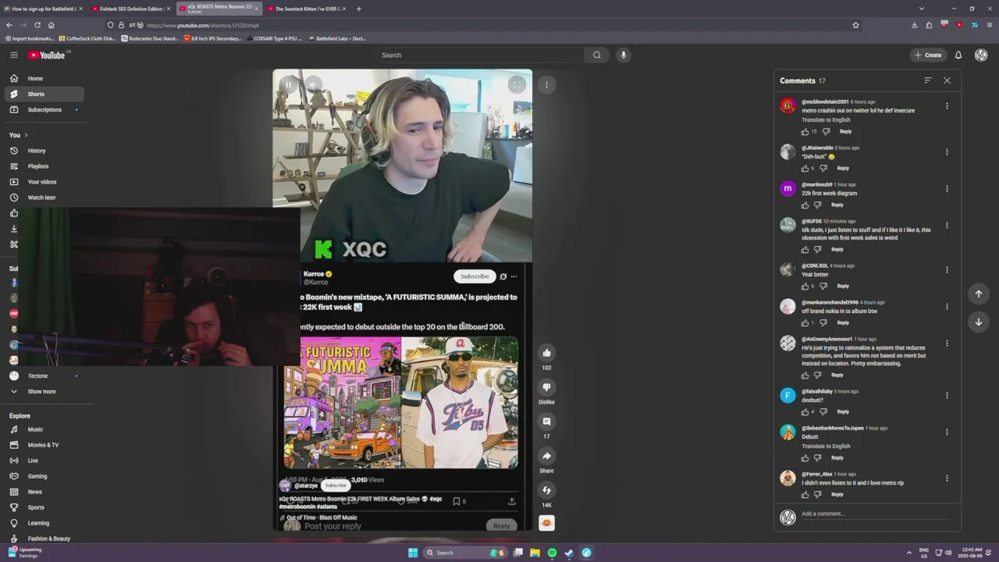This screenshot has height=562, width=999.
Task: Open the Create button
Action: tap(928, 55)
